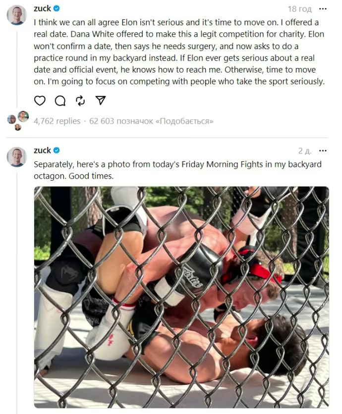Click Friday Morning Fights post text
342x414 pixels.
(177, 170)
